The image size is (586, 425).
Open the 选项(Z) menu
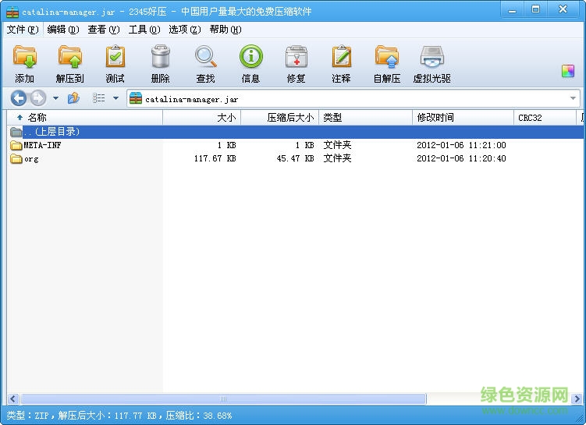click(185, 30)
